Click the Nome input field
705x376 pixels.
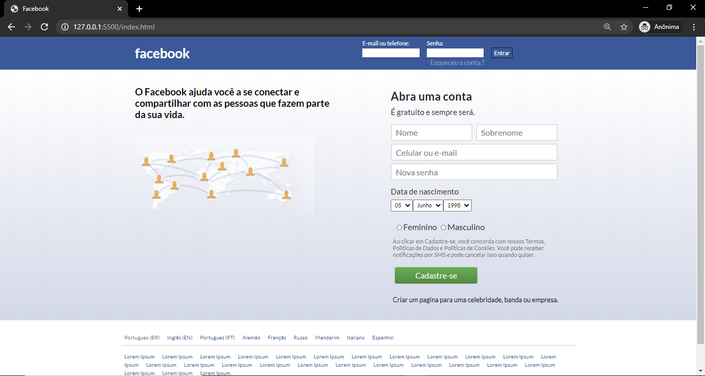431,133
